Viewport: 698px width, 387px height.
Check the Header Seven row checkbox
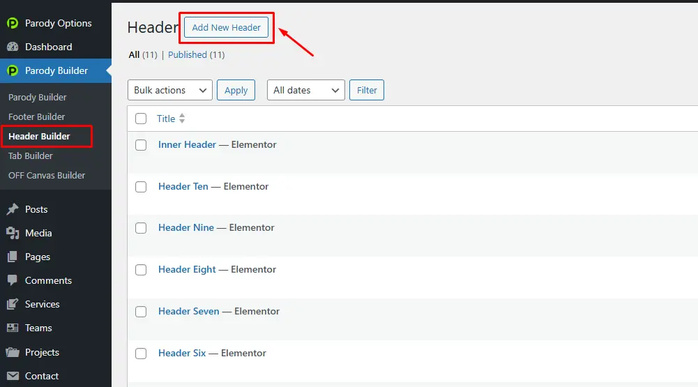tap(141, 312)
